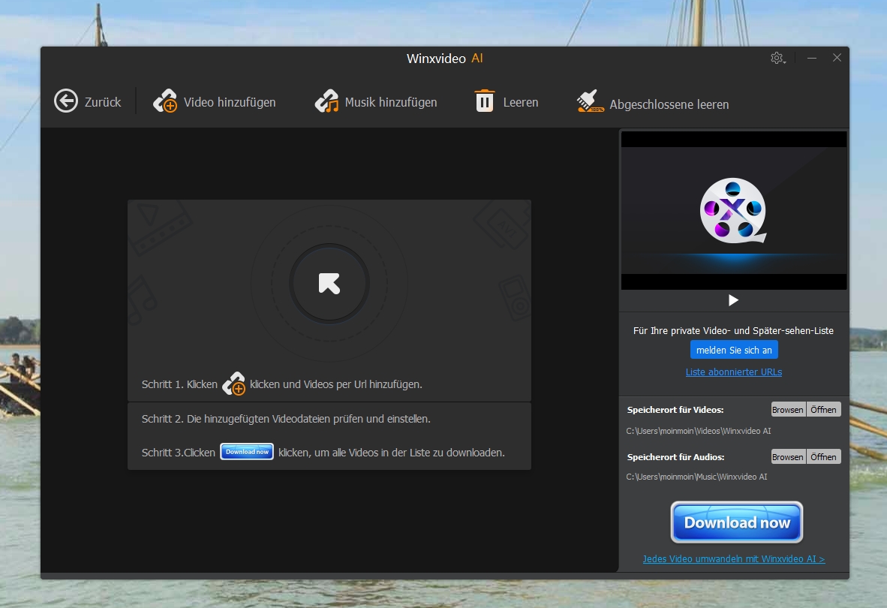
Task: Open 'Jedes Video umwandeln mit Winxvideo AI' link
Action: pyautogui.click(x=734, y=558)
